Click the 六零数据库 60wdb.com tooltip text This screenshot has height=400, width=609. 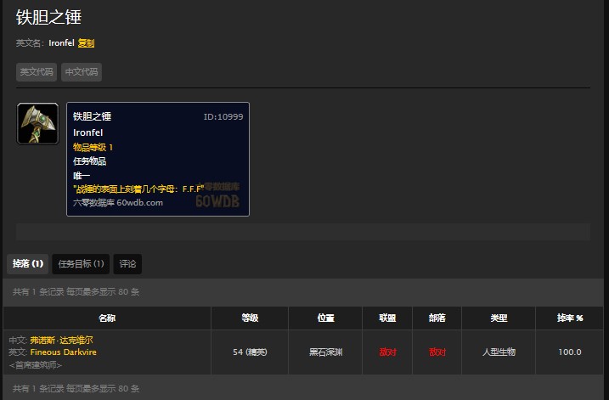pos(117,203)
